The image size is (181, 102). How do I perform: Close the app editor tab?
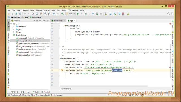(75, 21)
